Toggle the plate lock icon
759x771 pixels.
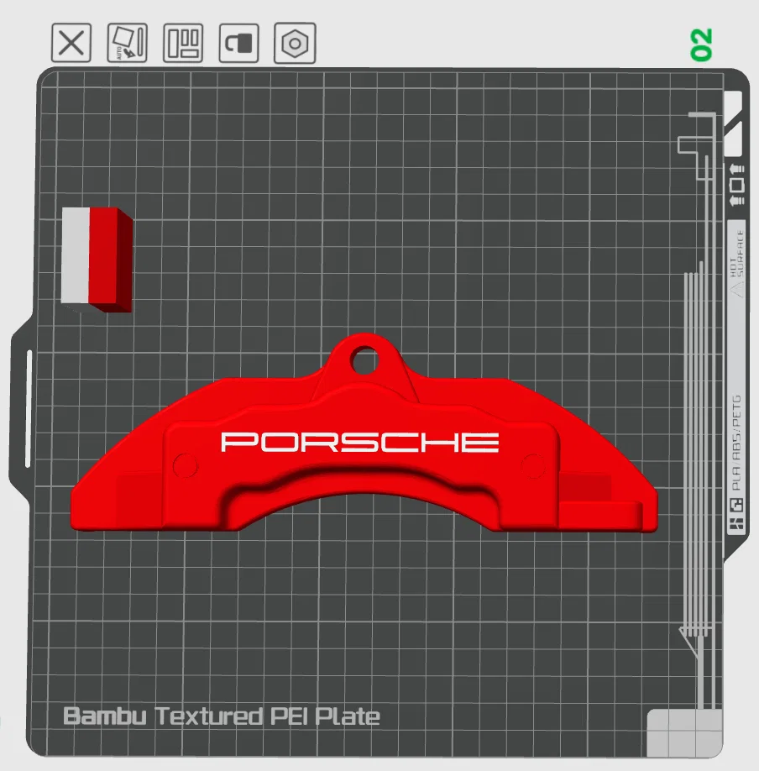(x=239, y=43)
